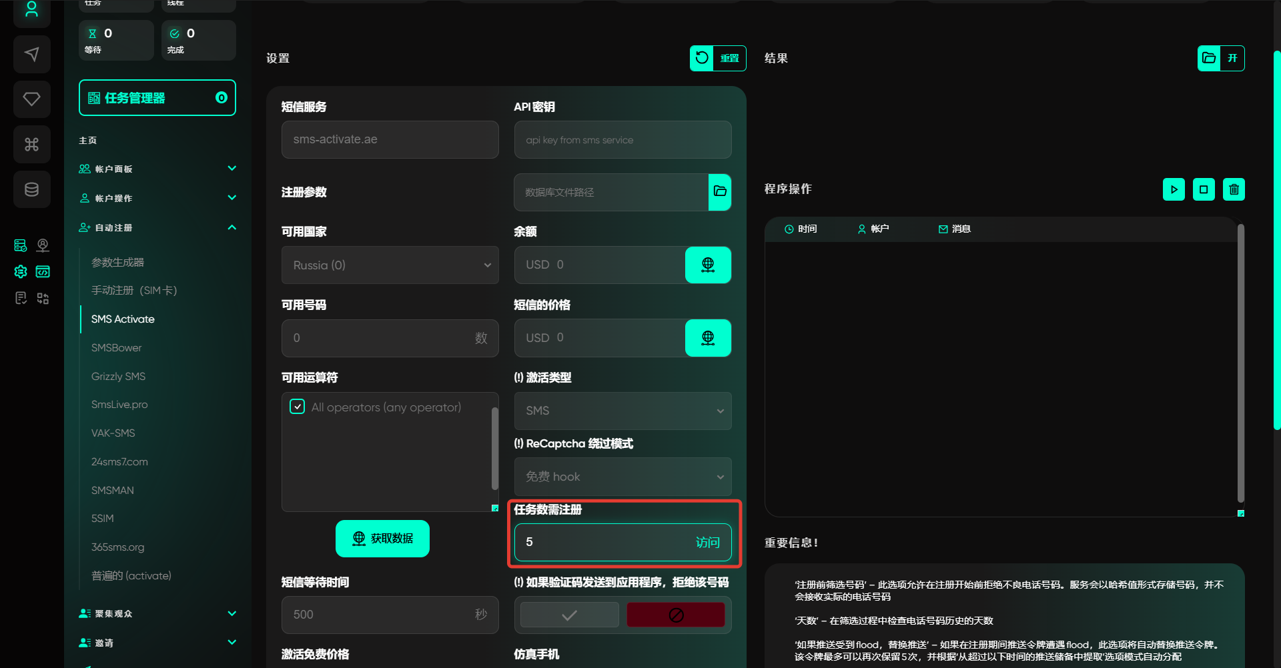Delete program log with trash icon
This screenshot has width=1281, height=668.
click(x=1234, y=189)
